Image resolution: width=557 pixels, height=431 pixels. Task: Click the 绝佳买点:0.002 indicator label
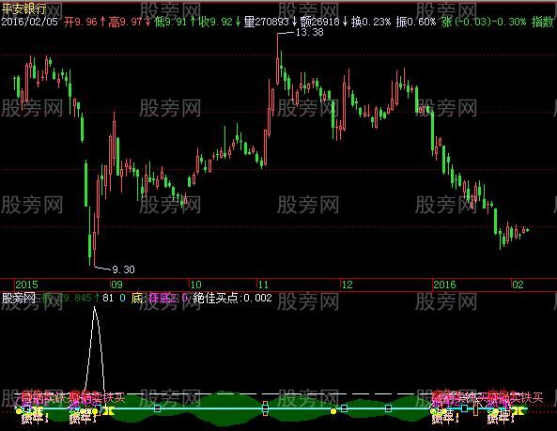[233, 298]
